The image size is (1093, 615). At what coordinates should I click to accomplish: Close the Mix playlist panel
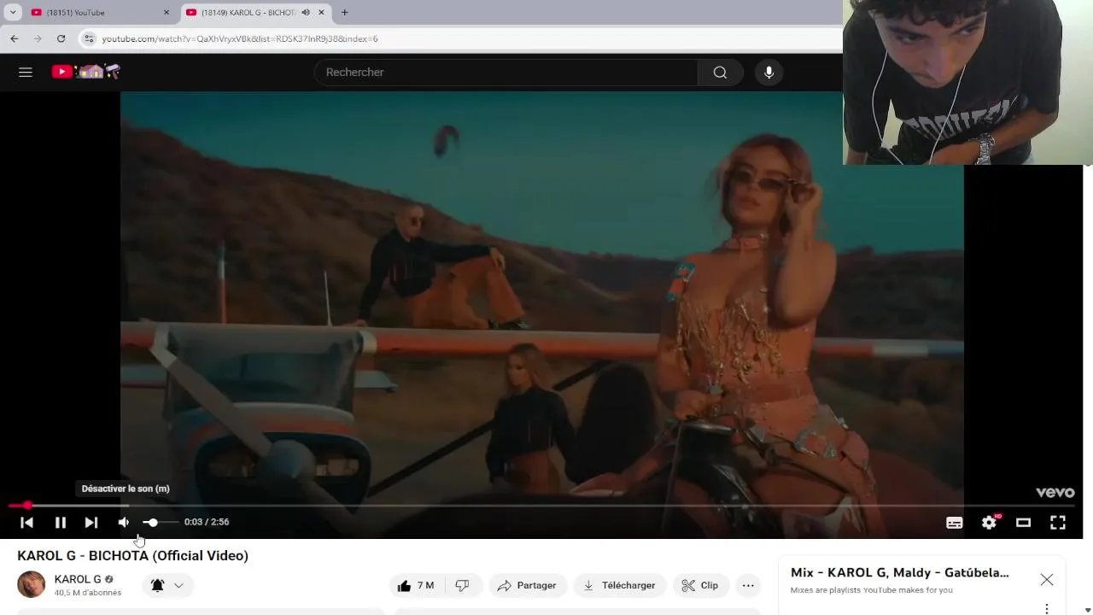[1047, 580]
